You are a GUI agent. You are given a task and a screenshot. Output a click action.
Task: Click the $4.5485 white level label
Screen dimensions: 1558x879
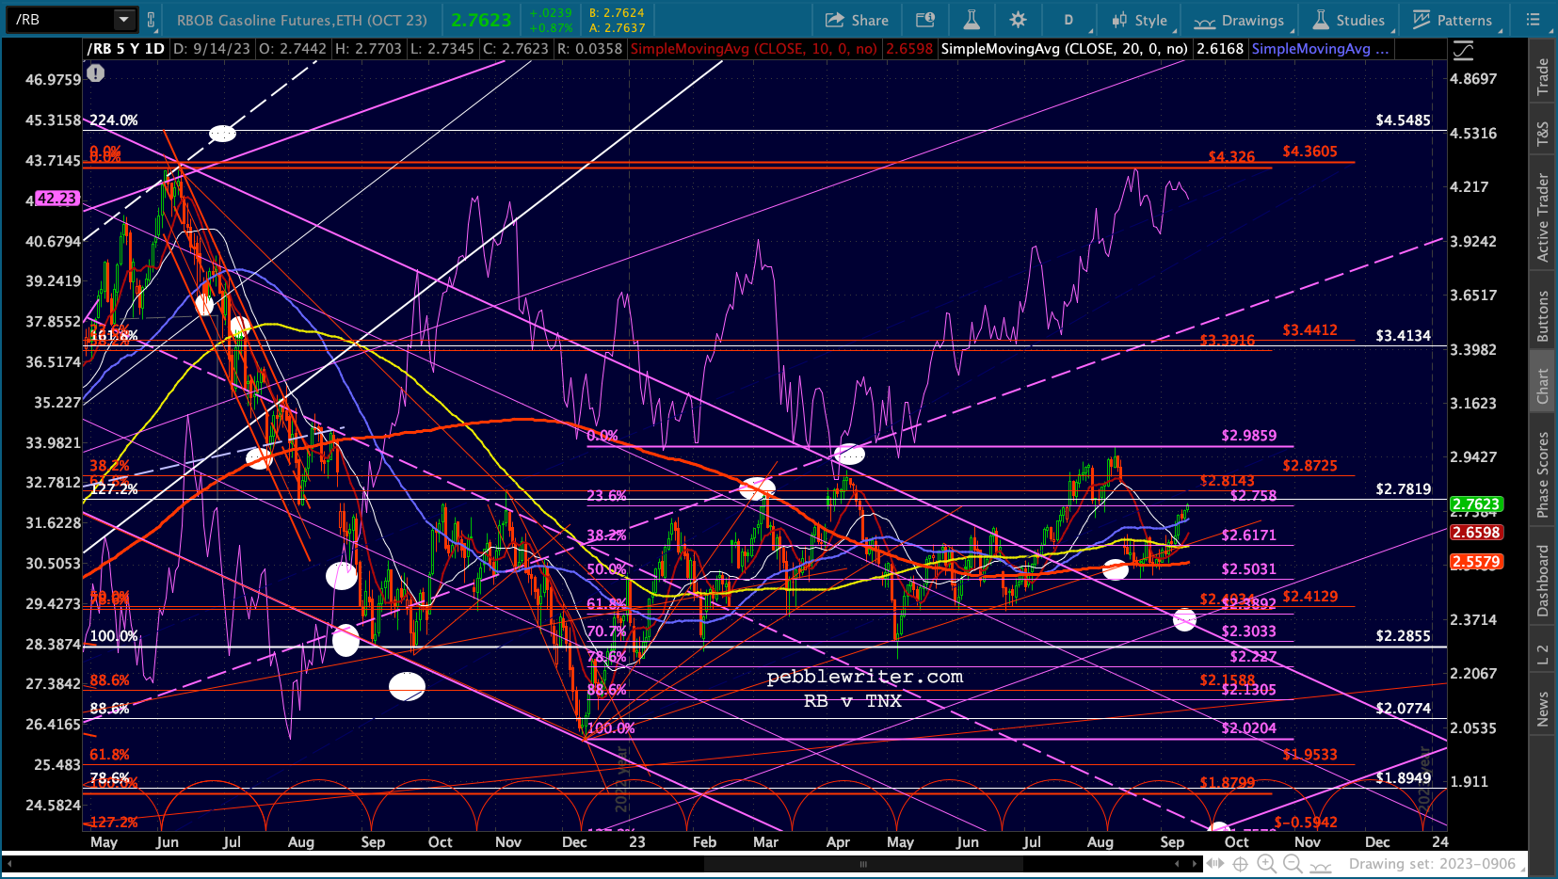click(x=1403, y=120)
